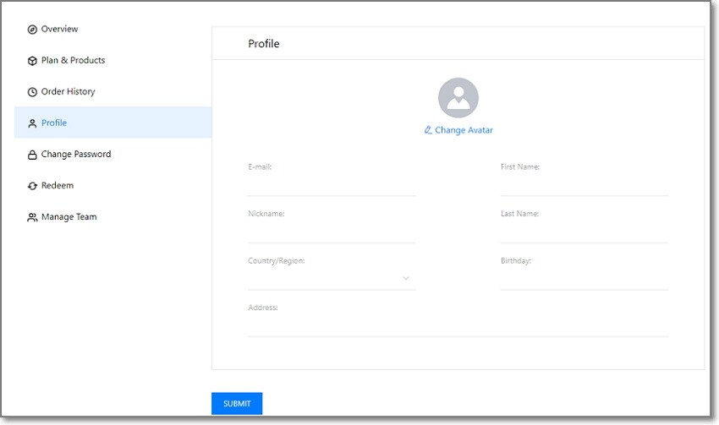
Task: Click the refresh icon beside Redeem
Action: [x=32, y=186]
